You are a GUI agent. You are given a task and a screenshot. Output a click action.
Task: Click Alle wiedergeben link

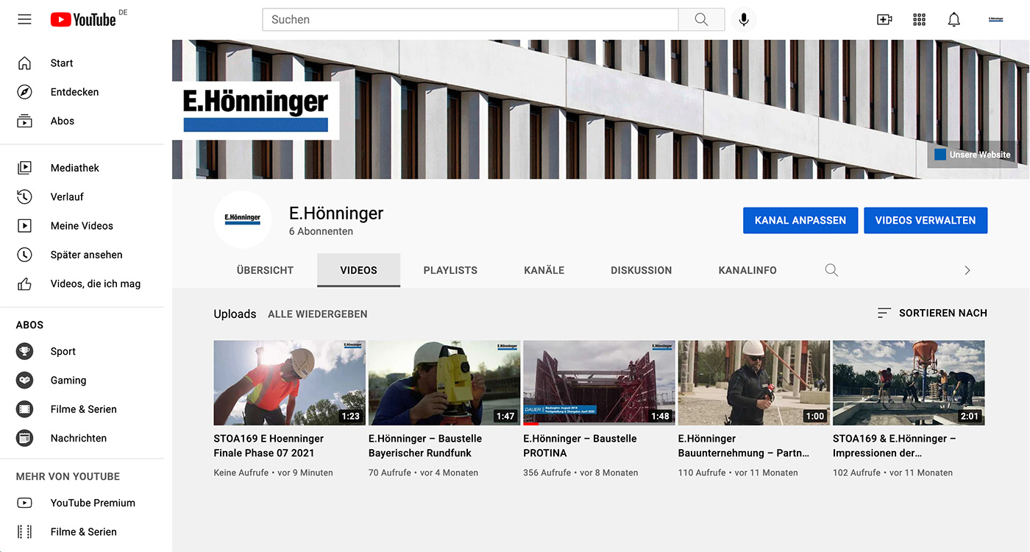point(318,314)
